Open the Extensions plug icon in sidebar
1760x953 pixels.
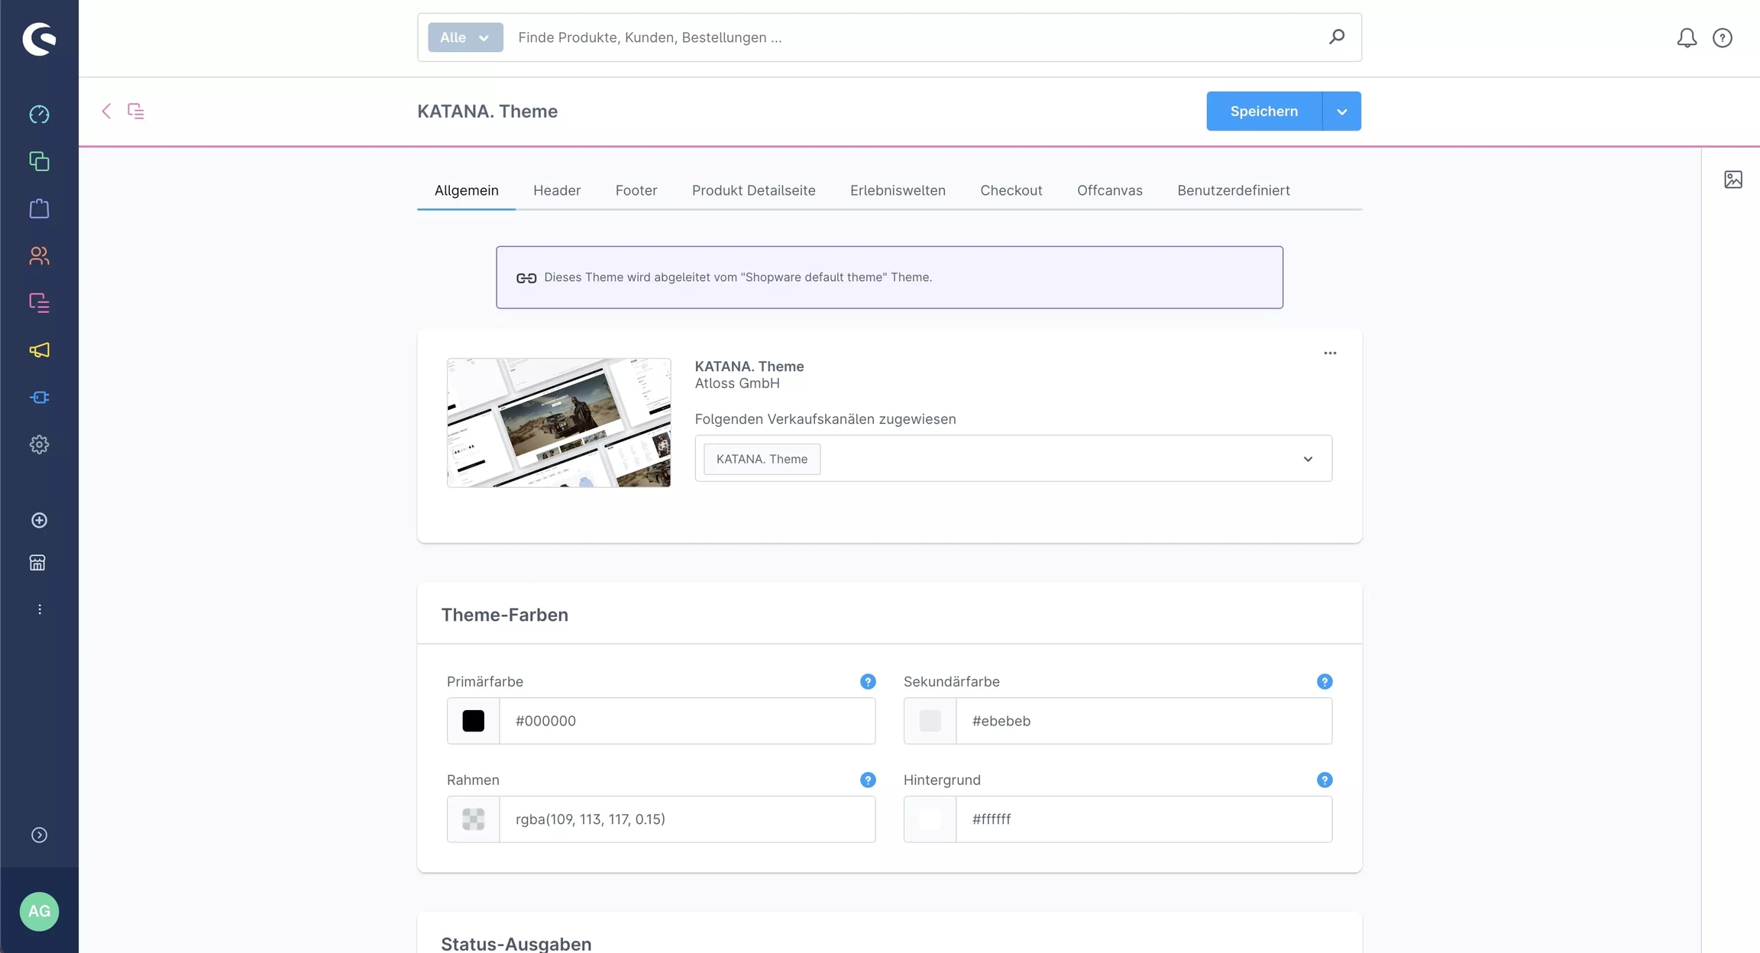[x=39, y=398]
